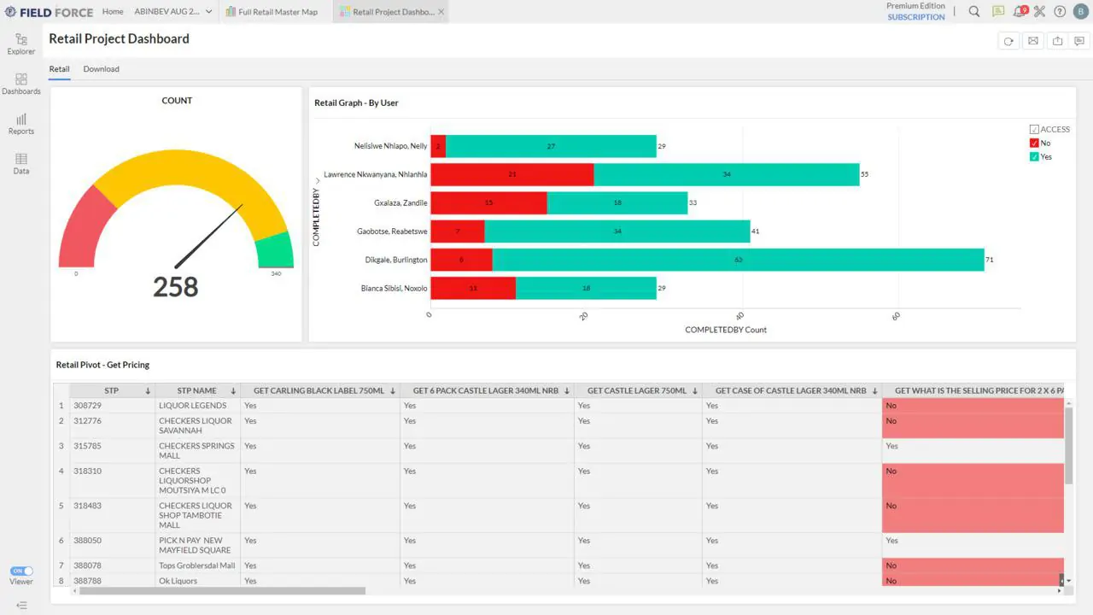Expand the COMPLETEDBY axis chevron

click(x=318, y=181)
